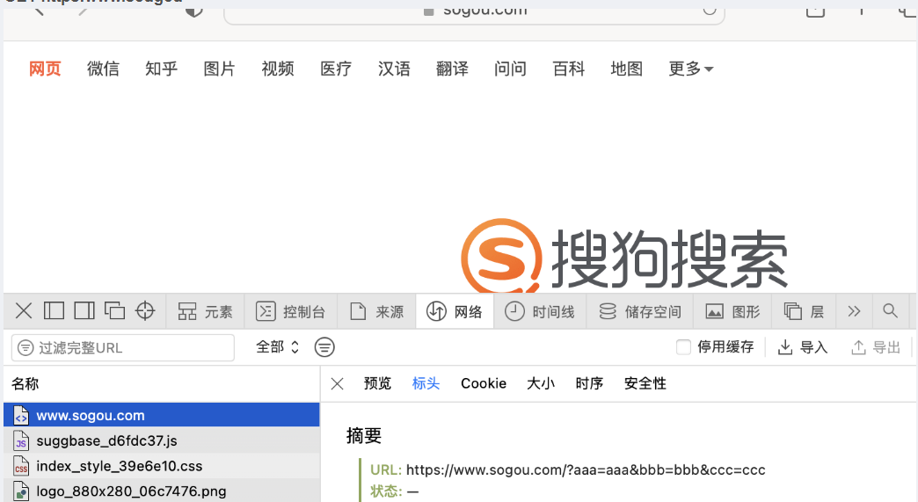Detach inspector into separate window icon
Viewport: 918px width, 502px height.
(114, 310)
